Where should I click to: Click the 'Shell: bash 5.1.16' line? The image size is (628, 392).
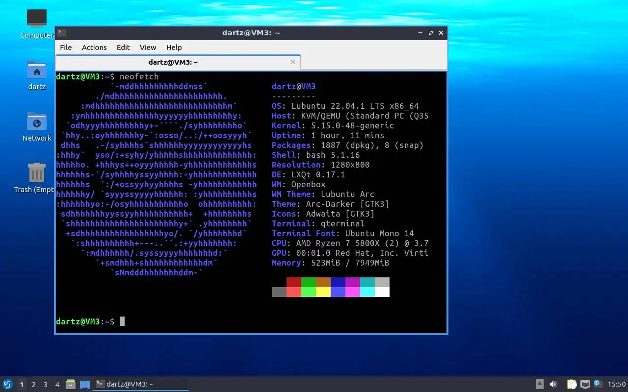316,155
